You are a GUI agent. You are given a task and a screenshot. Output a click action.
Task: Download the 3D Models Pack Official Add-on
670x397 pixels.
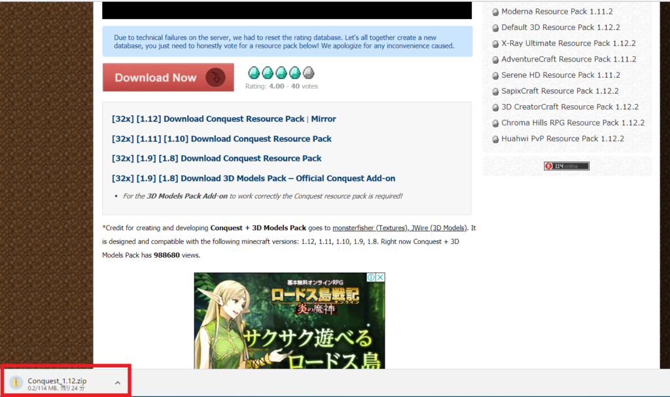(x=254, y=178)
